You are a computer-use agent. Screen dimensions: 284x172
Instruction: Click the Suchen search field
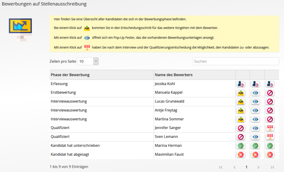[x=236, y=61]
